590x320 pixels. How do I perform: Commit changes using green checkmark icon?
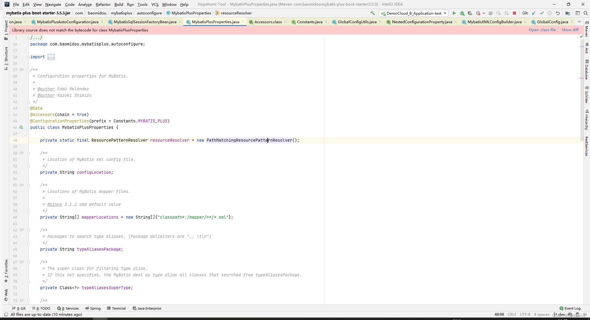[542, 13]
